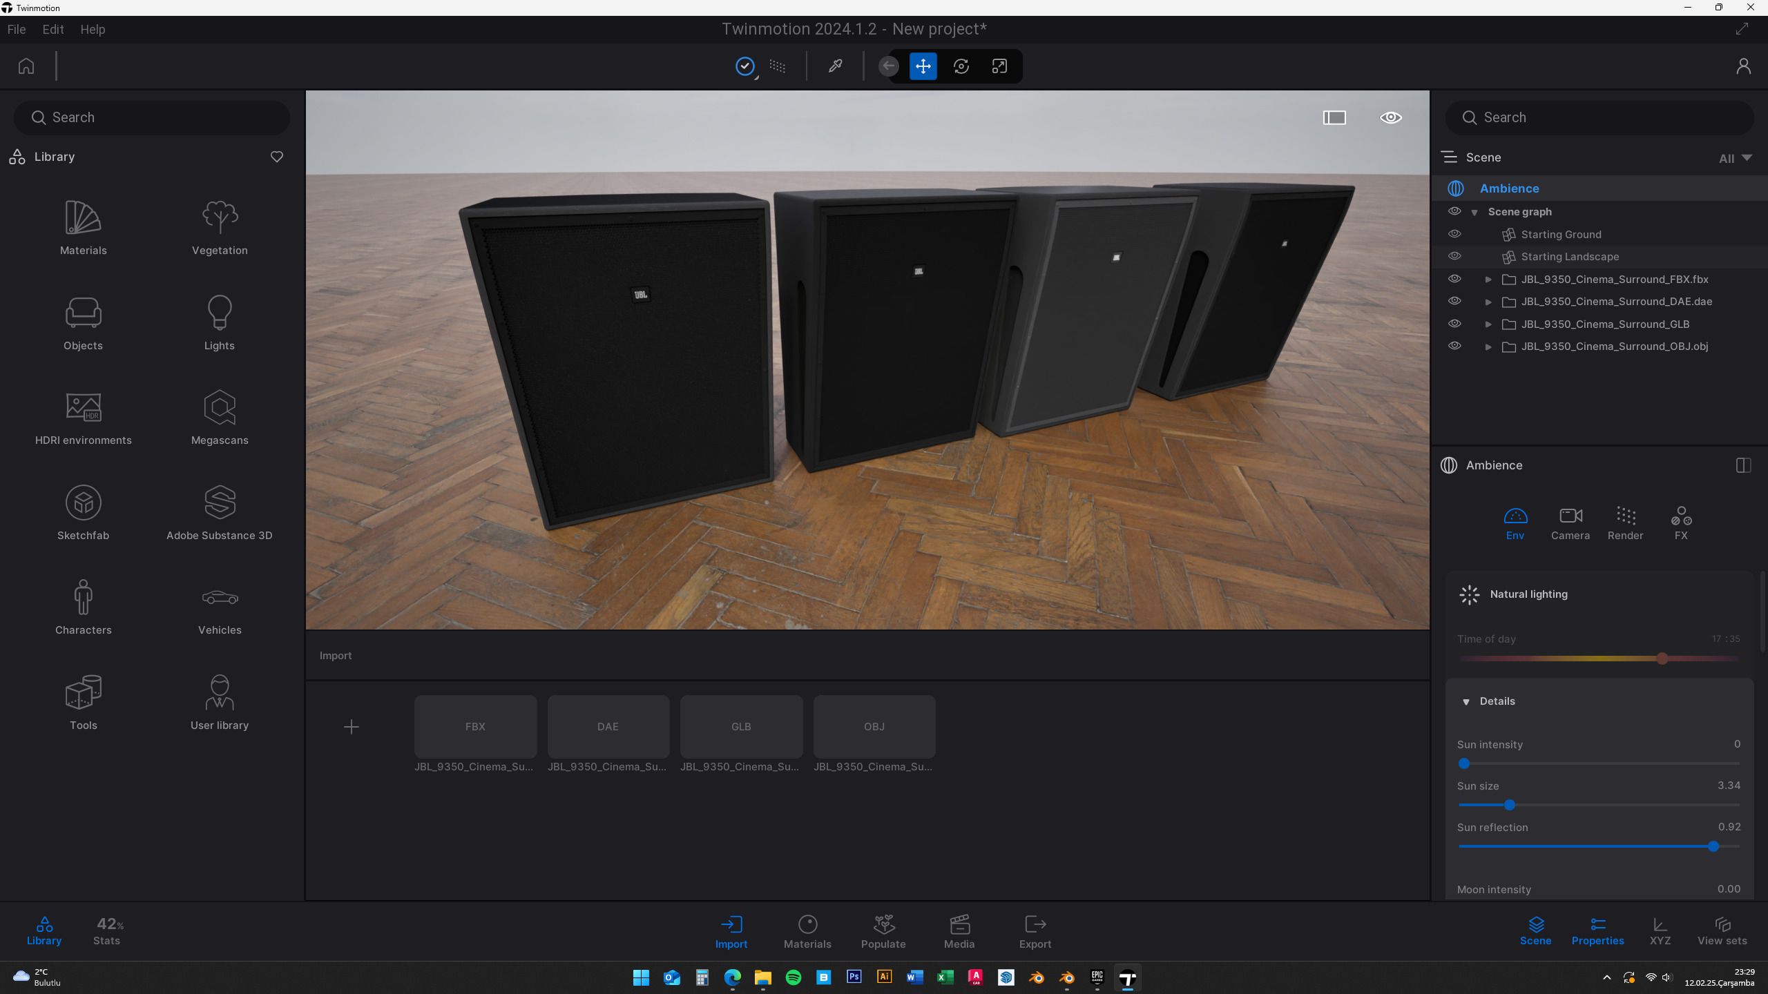Collapse the Details section
1768x994 pixels.
point(1466,702)
